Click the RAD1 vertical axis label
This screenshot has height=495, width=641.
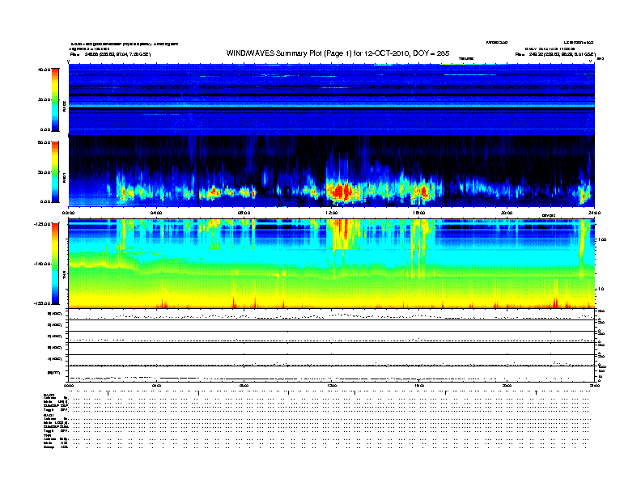pyautogui.click(x=64, y=177)
